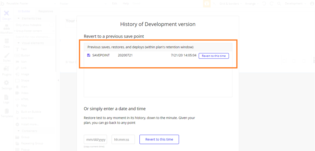The height and width of the screenshot is (151, 315).
Task: Select Group Footer content in elements tree
Action: [x=29, y=31]
